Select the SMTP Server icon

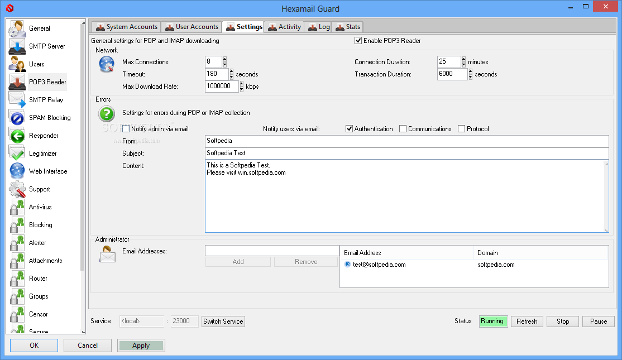17,46
